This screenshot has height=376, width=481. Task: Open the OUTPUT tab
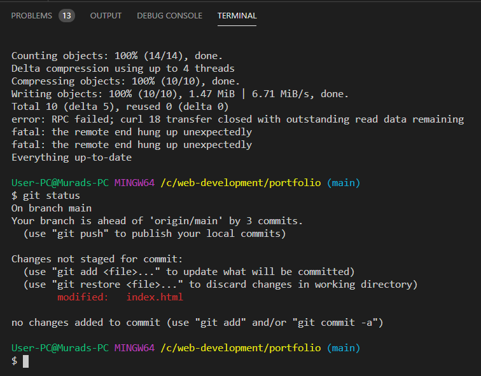(x=106, y=15)
